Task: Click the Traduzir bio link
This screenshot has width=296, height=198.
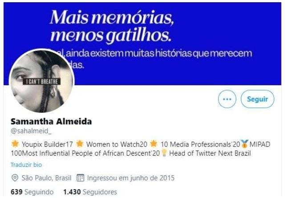Action: [x=26, y=165]
